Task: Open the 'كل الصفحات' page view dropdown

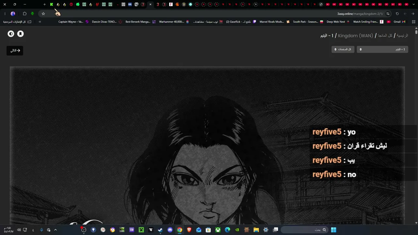Action: [343, 49]
